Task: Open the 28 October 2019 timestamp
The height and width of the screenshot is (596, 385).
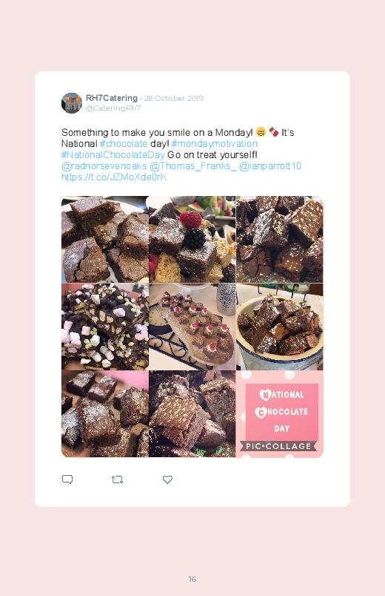Action: coord(174,98)
